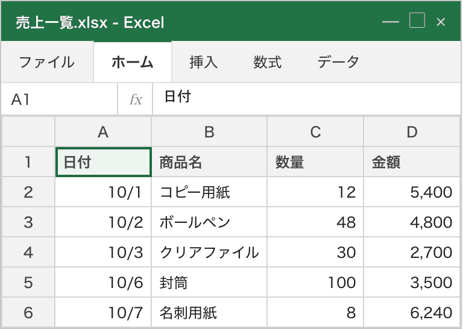Close the 売上一覧.xlsx window
The height and width of the screenshot is (329, 463).
click(x=441, y=22)
